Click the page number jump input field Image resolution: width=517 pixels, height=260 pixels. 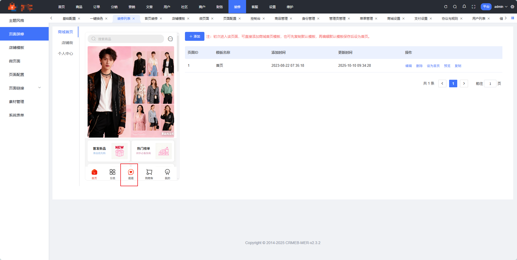click(490, 84)
